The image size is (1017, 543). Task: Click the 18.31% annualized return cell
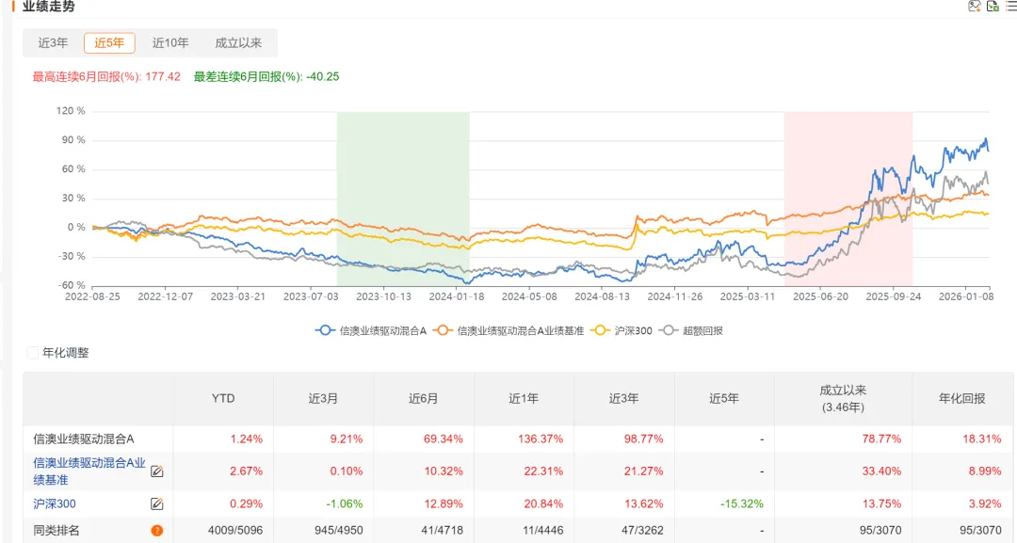point(982,439)
